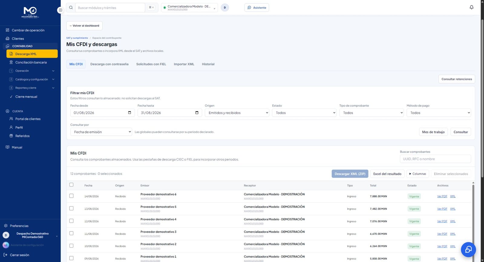Click the Despacho Demostrativo avatar D
The image size is (484, 262).
pos(6,235)
